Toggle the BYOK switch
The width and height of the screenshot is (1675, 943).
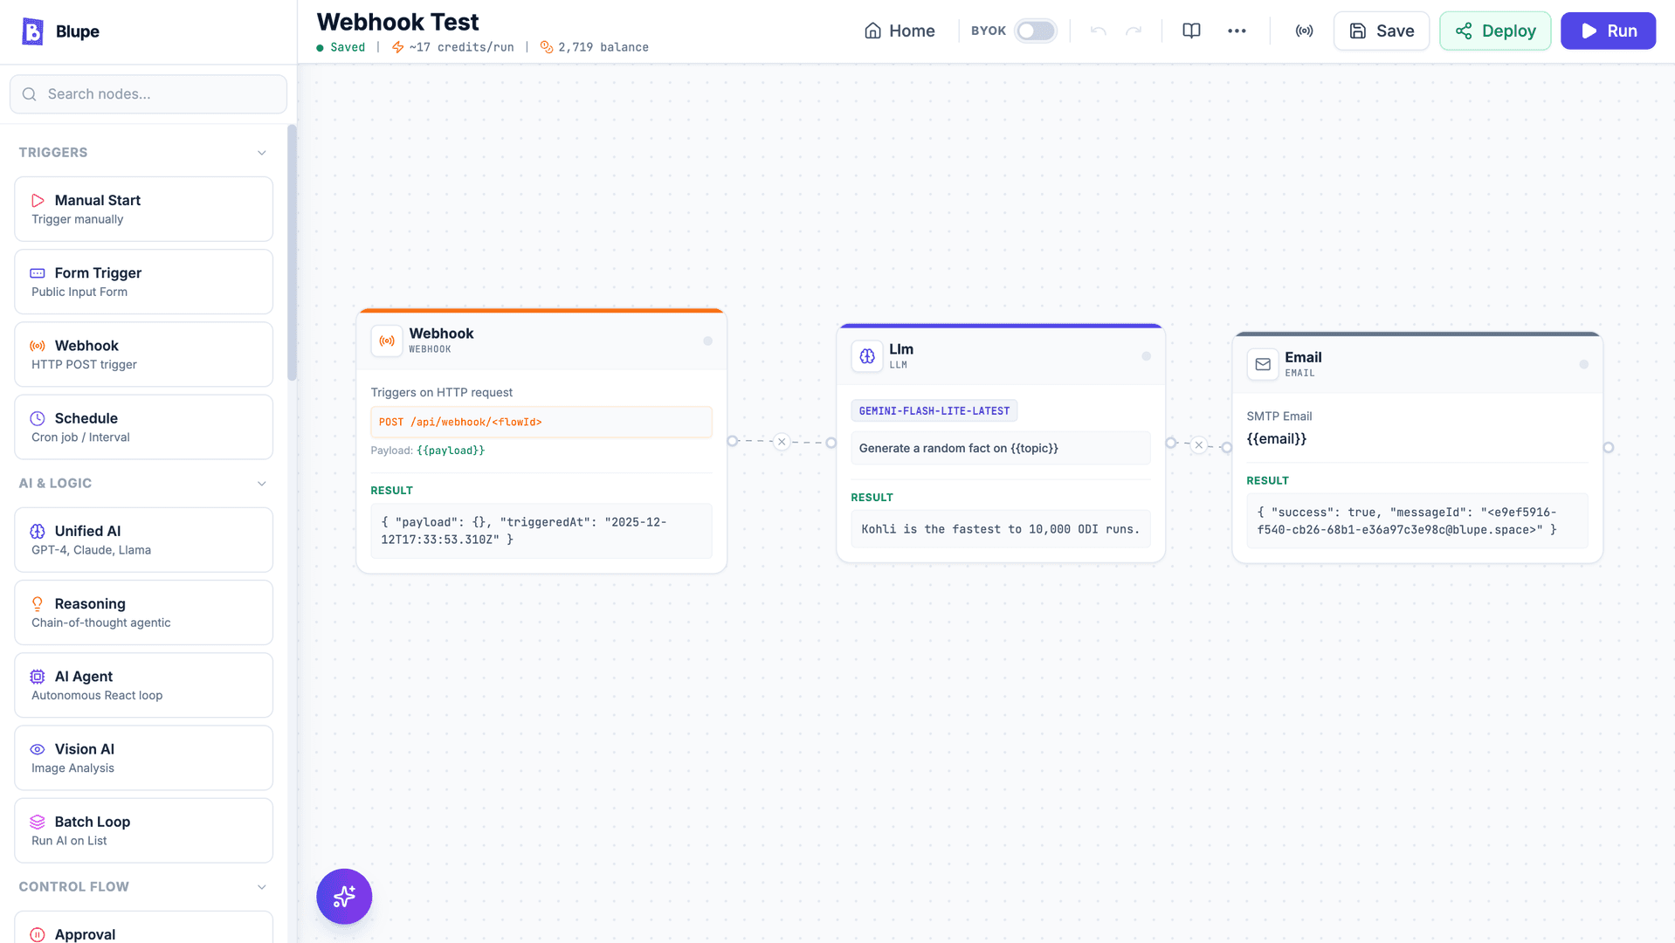coord(1035,31)
